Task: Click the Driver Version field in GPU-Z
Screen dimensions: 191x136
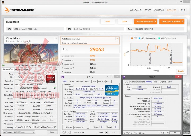Action: 35,113
